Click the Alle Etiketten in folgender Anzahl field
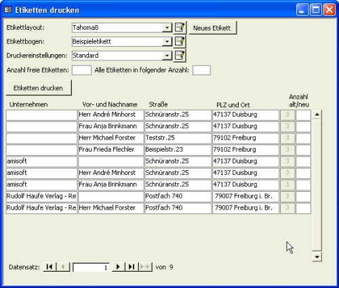 click(201, 70)
